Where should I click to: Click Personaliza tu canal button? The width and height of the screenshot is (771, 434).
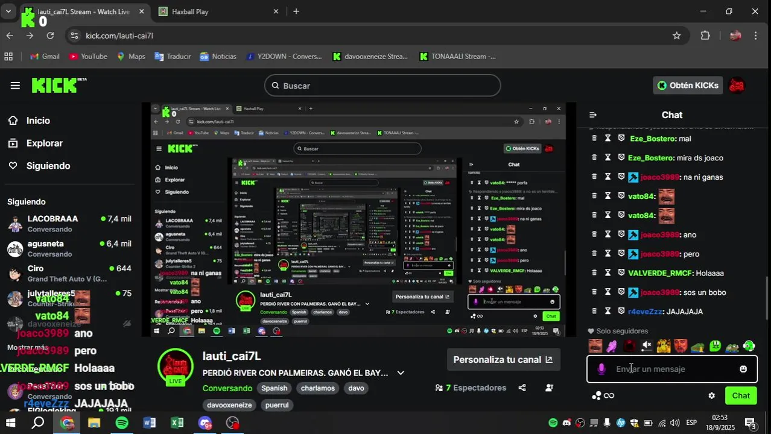(x=503, y=359)
